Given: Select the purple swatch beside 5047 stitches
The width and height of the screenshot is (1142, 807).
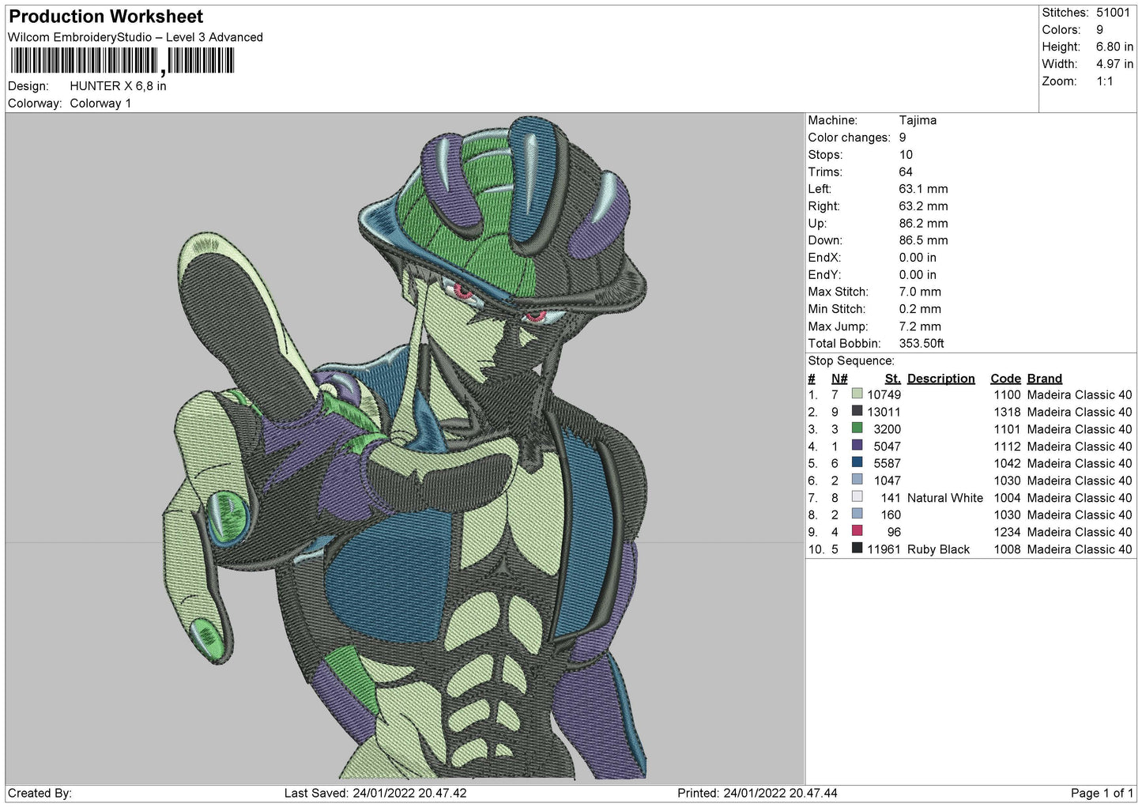Looking at the screenshot, I should coord(857,446).
